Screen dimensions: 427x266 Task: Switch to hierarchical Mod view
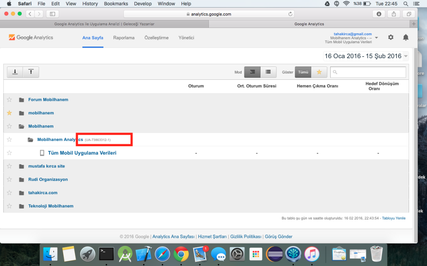[252, 72]
